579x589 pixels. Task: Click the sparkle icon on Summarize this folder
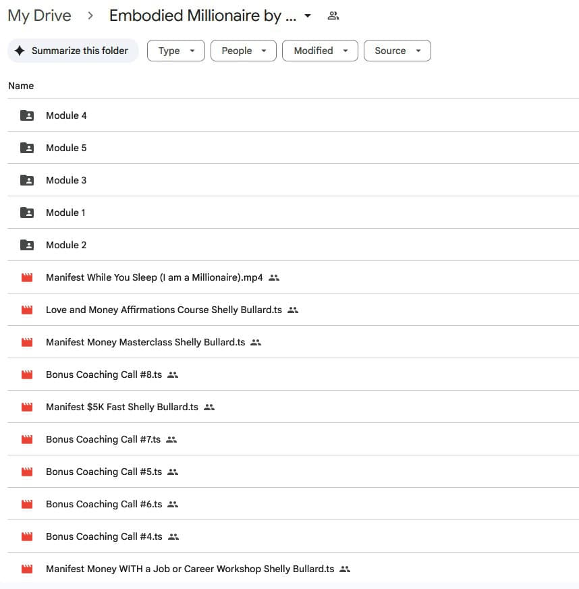tap(20, 51)
